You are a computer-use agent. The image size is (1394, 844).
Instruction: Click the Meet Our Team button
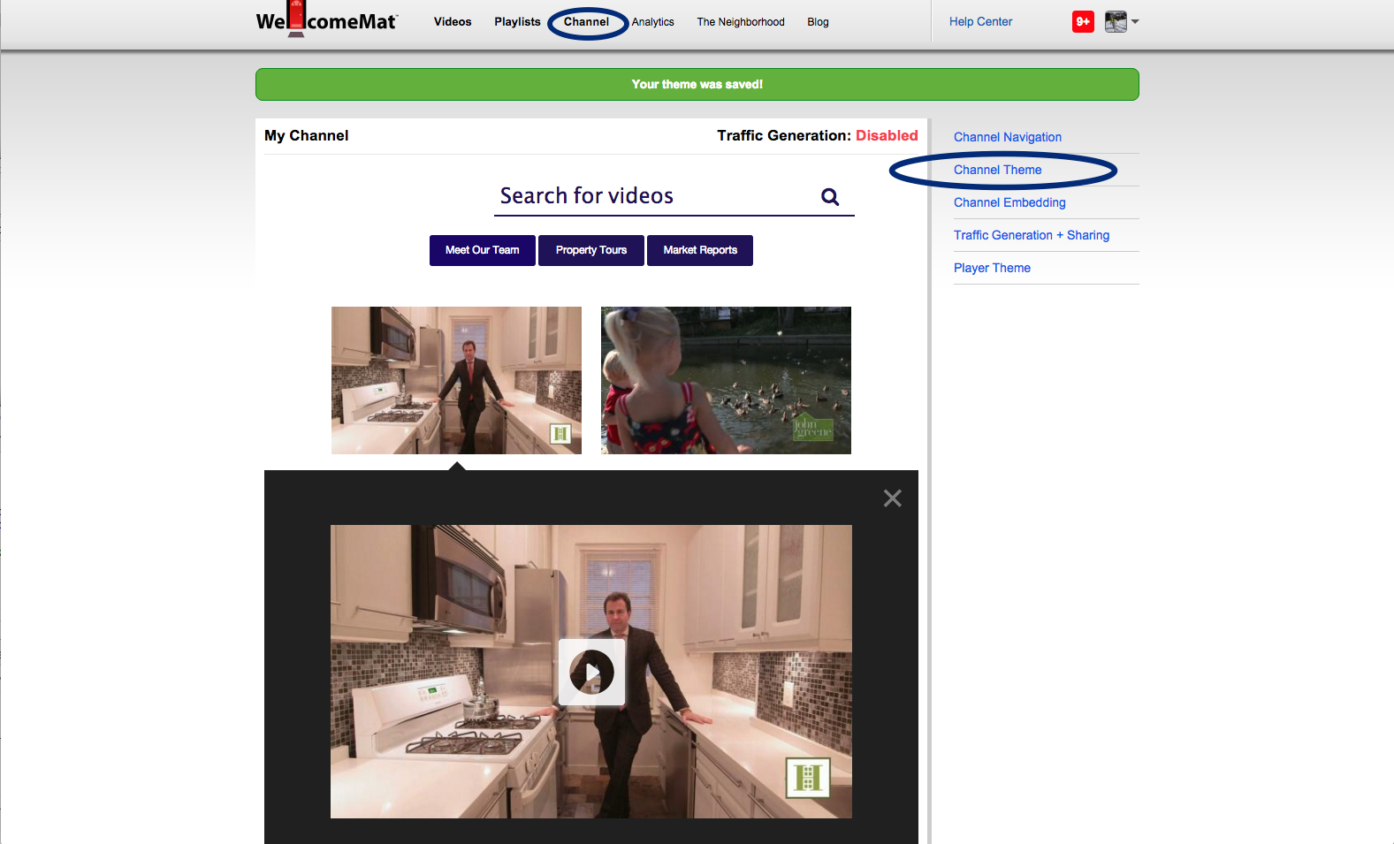(482, 250)
